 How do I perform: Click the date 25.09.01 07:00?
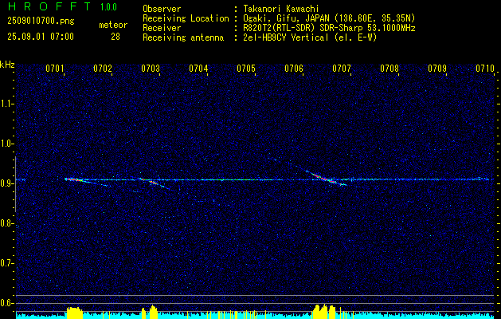coord(41,37)
